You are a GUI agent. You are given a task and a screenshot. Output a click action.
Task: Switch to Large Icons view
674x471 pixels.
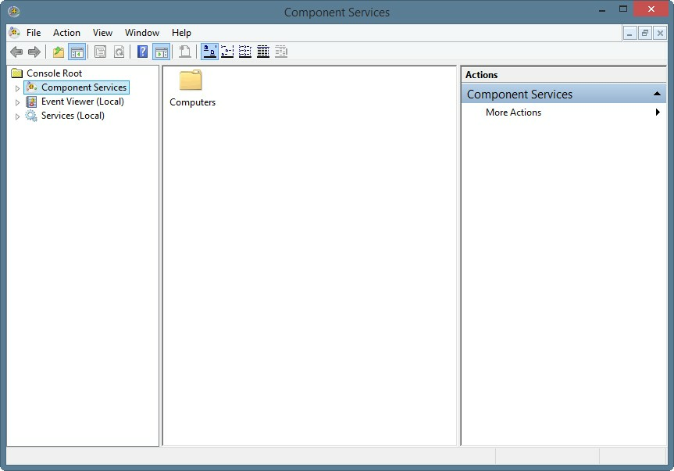click(209, 52)
